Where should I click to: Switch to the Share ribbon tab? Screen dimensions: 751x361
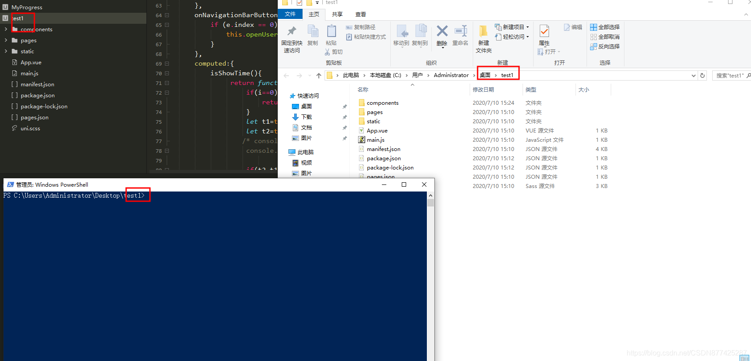coord(337,15)
